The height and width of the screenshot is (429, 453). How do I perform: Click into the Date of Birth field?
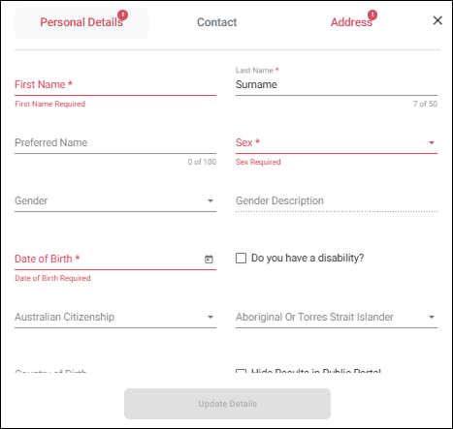pos(109,260)
